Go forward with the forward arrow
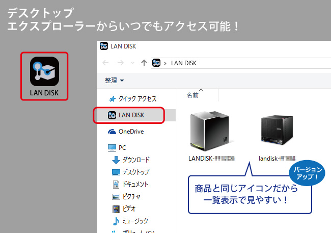This screenshot has height=233, width=331. (x=120, y=63)
